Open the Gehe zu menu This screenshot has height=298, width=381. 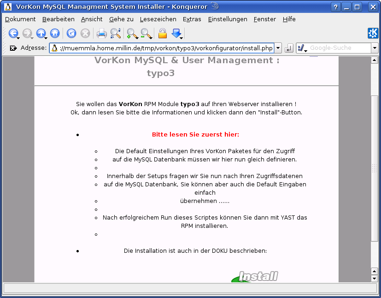click(121, 19)
